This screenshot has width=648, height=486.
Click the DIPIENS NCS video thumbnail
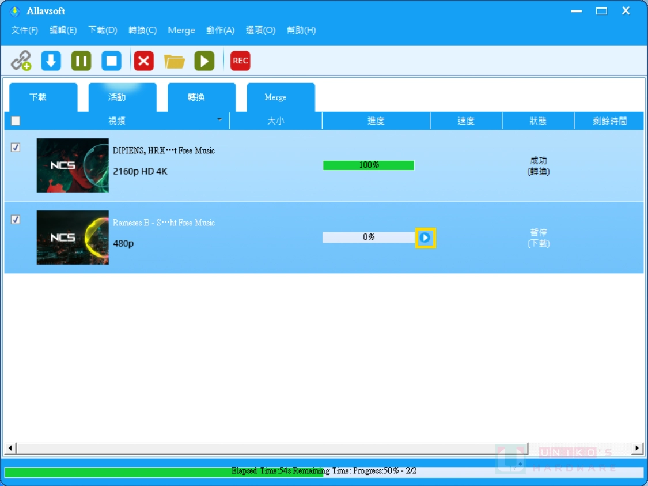[x=73, y=165]
